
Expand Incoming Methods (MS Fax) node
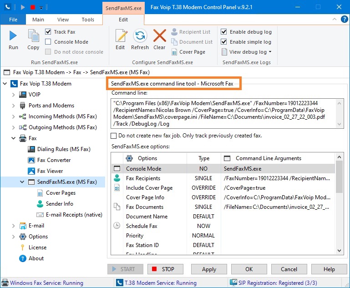[x=13, y=116]
